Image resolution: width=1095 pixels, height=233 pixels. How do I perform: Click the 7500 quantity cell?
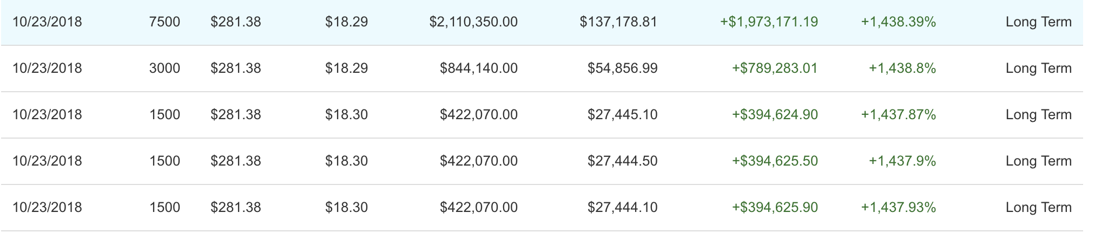(x=164, y=22)
